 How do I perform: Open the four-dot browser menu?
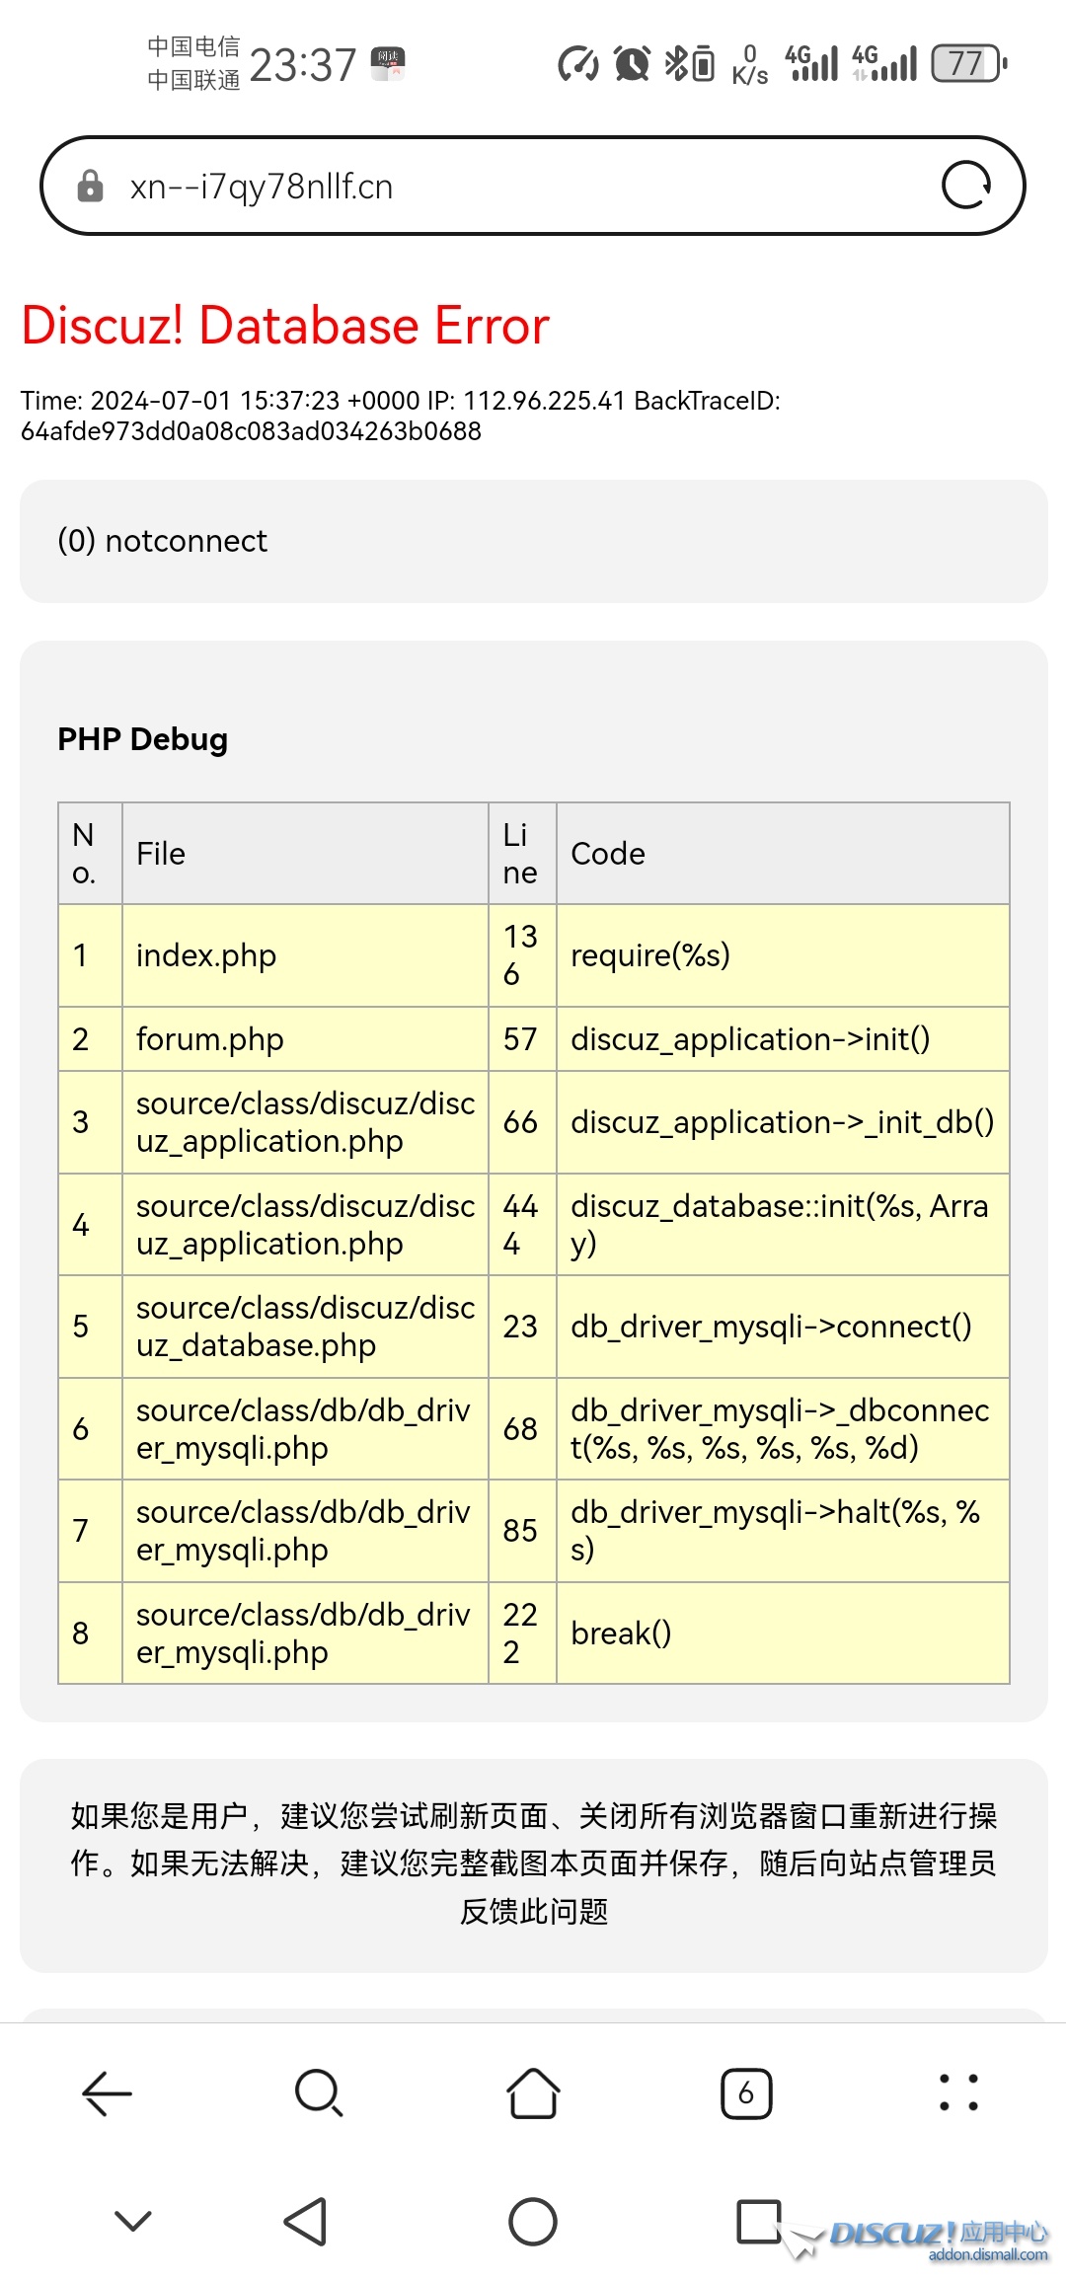coord(958,2092)
